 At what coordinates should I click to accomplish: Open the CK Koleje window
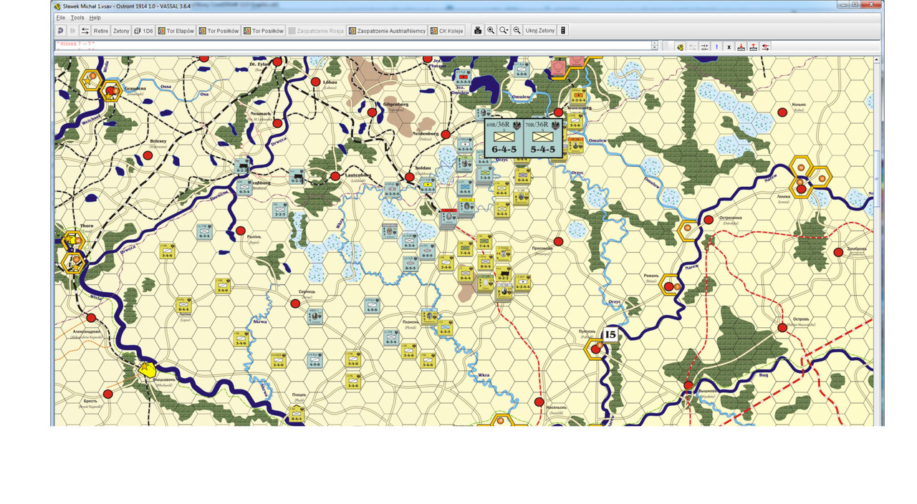tap(447, 31)
